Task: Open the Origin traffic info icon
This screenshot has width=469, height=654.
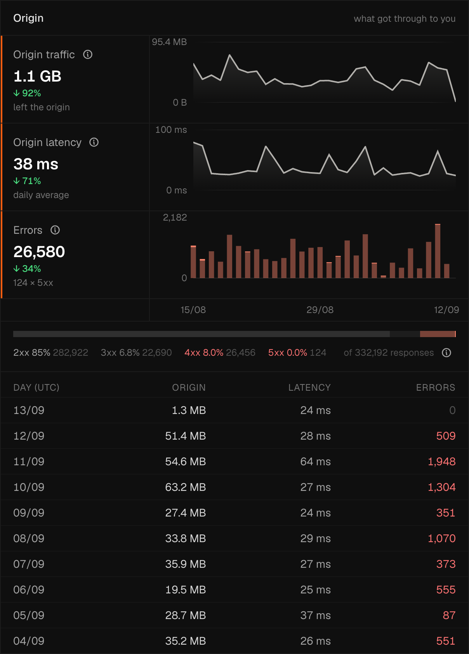Action: click(88, 54)
